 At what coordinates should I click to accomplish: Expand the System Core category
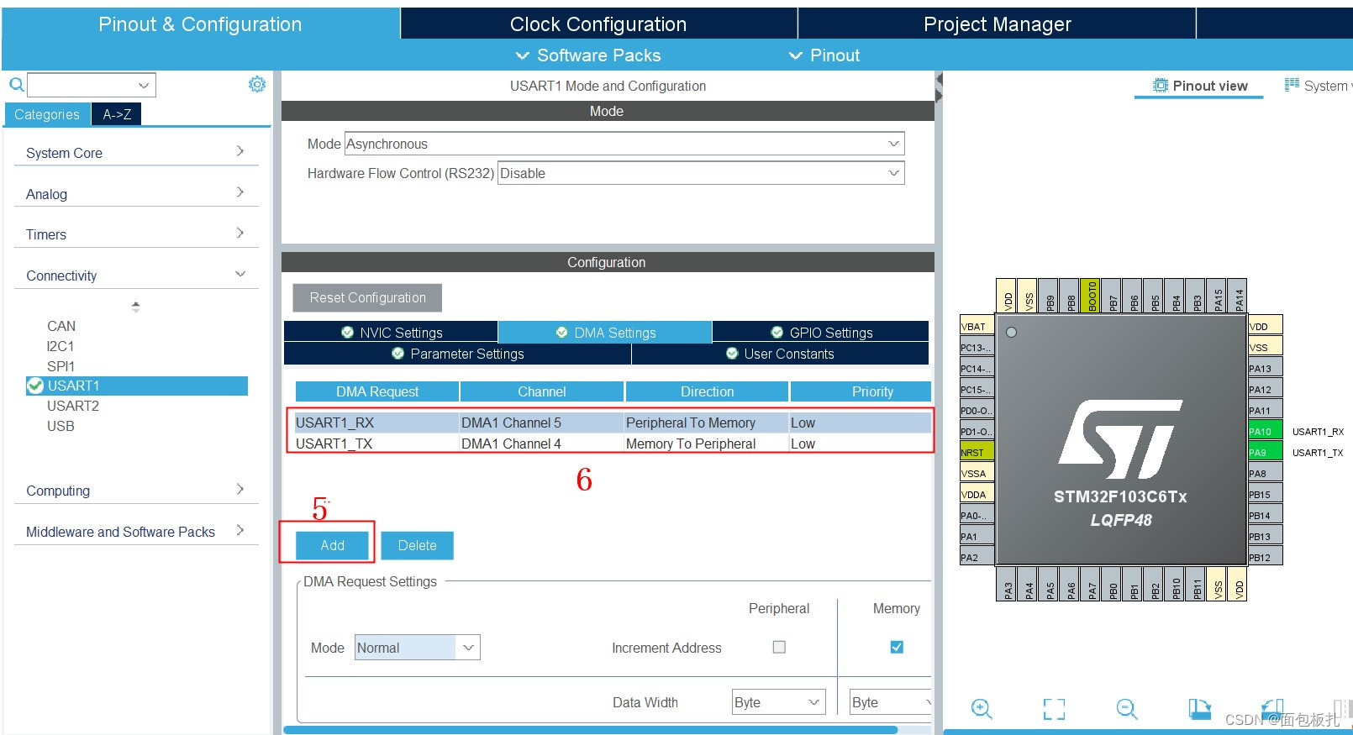(x=135, y=152)
